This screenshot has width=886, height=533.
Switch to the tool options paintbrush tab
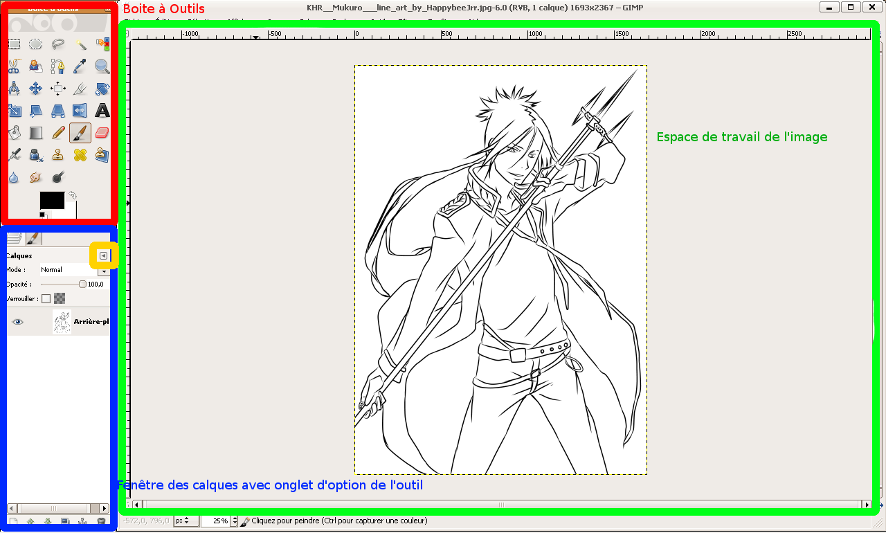[x=33, y=239]
